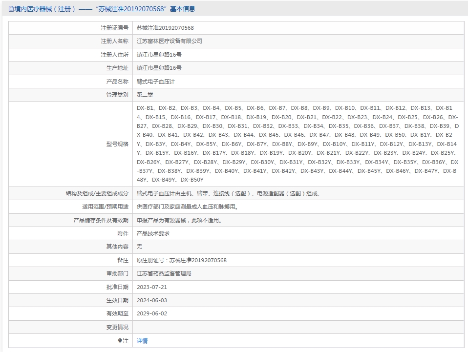
Task: Click the 审批部门 label
Action: pos(117,273)
